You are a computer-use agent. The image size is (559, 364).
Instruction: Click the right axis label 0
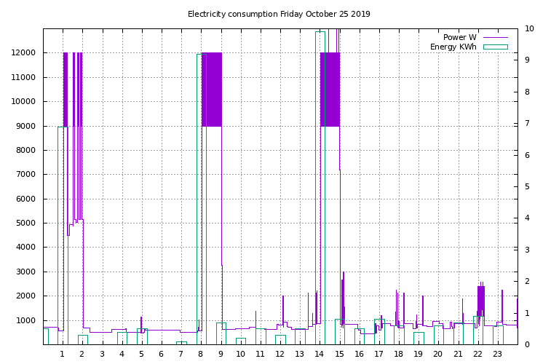click(527, 345)
